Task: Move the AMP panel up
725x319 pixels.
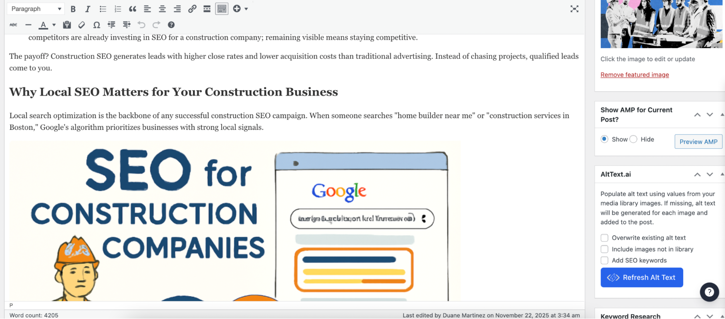Action: pos(697,115)
